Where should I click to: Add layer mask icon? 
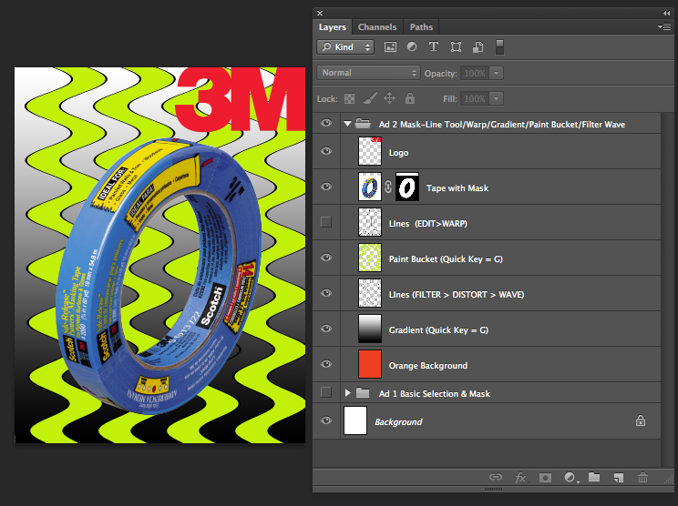[x=545, y=478]
